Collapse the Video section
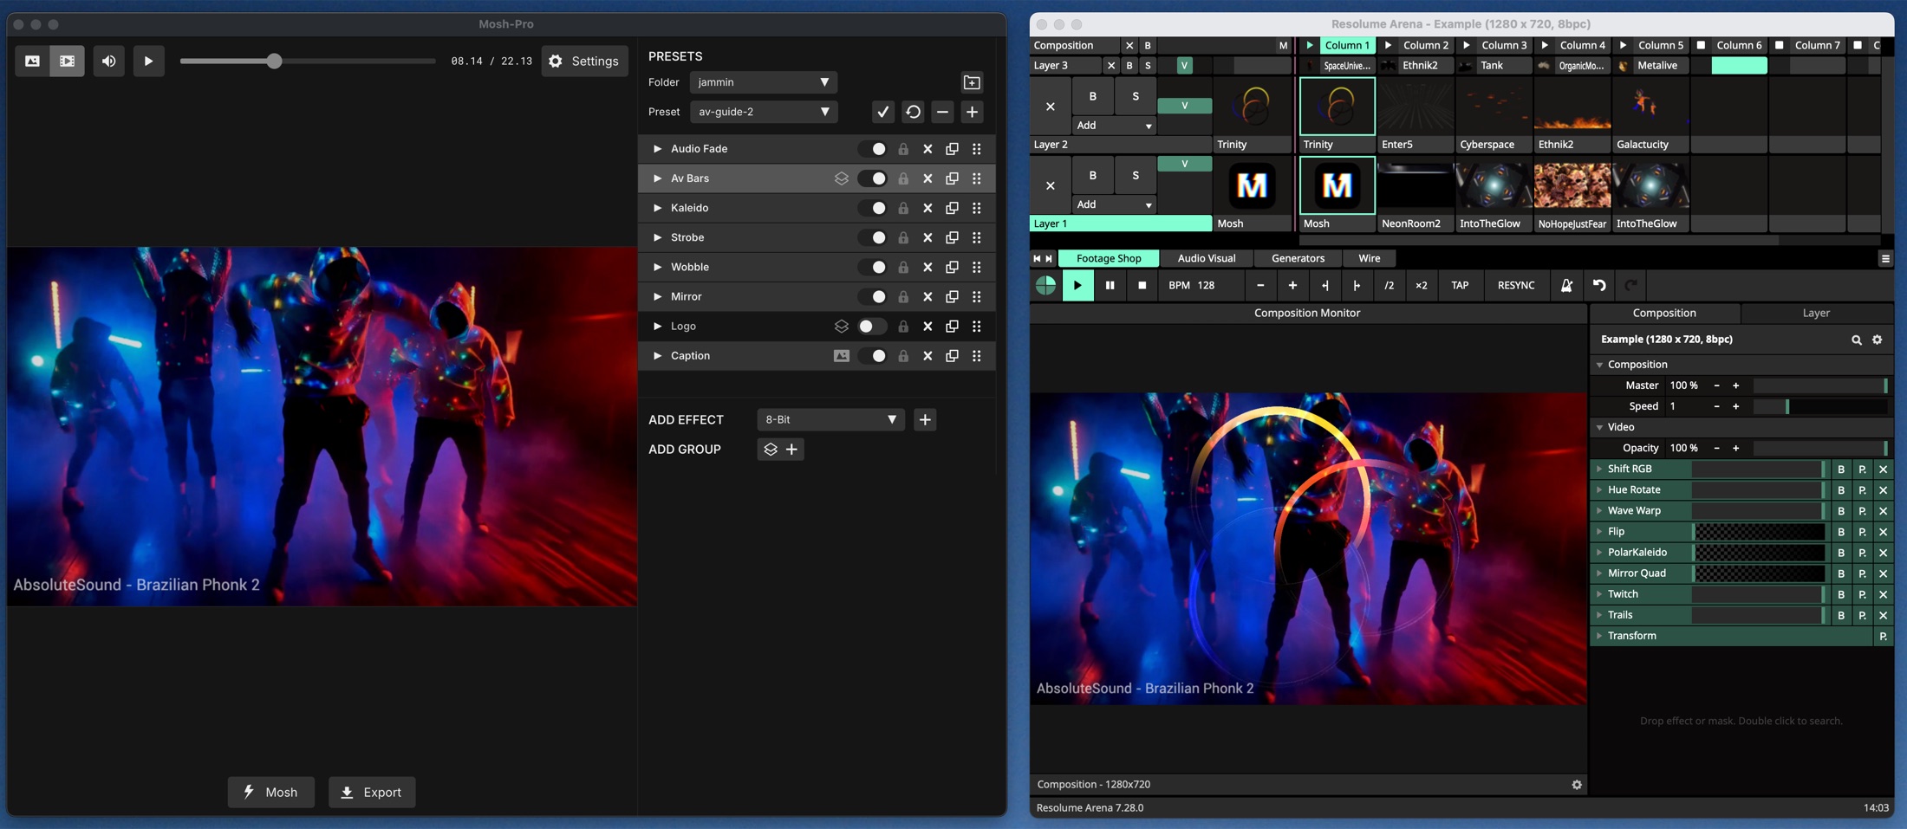 click(x=1599, y=427)
